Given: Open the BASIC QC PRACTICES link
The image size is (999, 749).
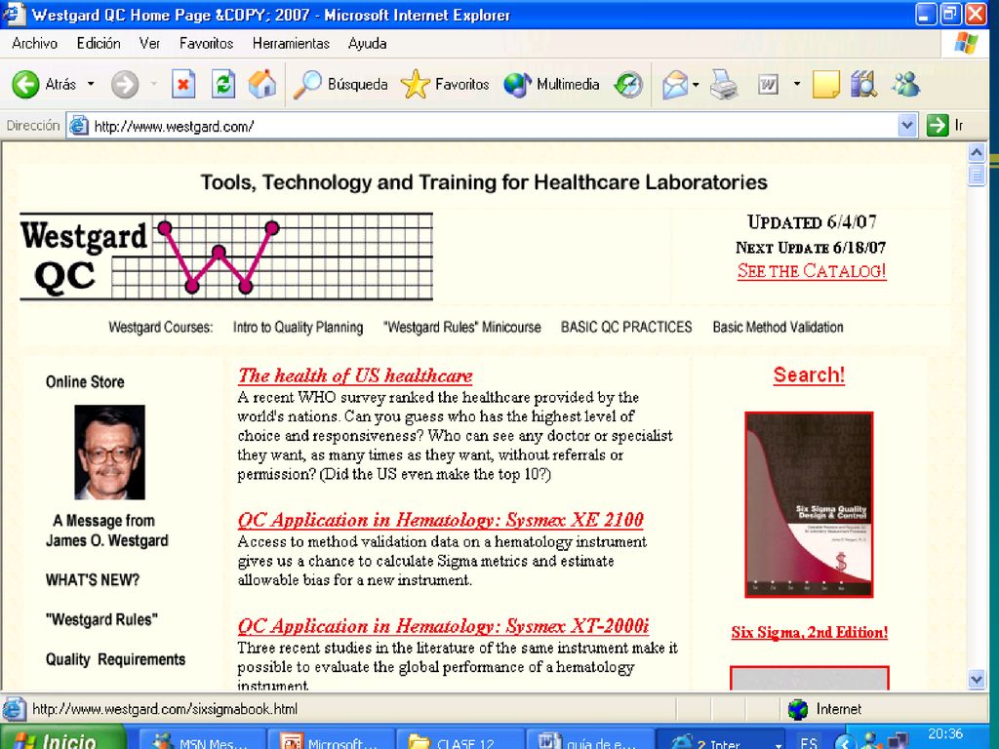Looking at the screenshot, I should 626,328.
